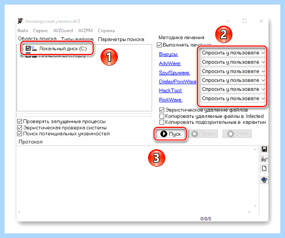Open the AVZPM menu

[85, 30]
